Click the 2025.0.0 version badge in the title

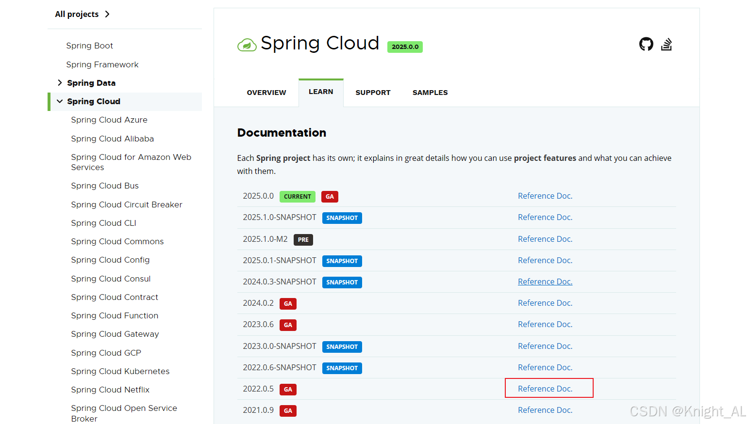click(405, 47)
